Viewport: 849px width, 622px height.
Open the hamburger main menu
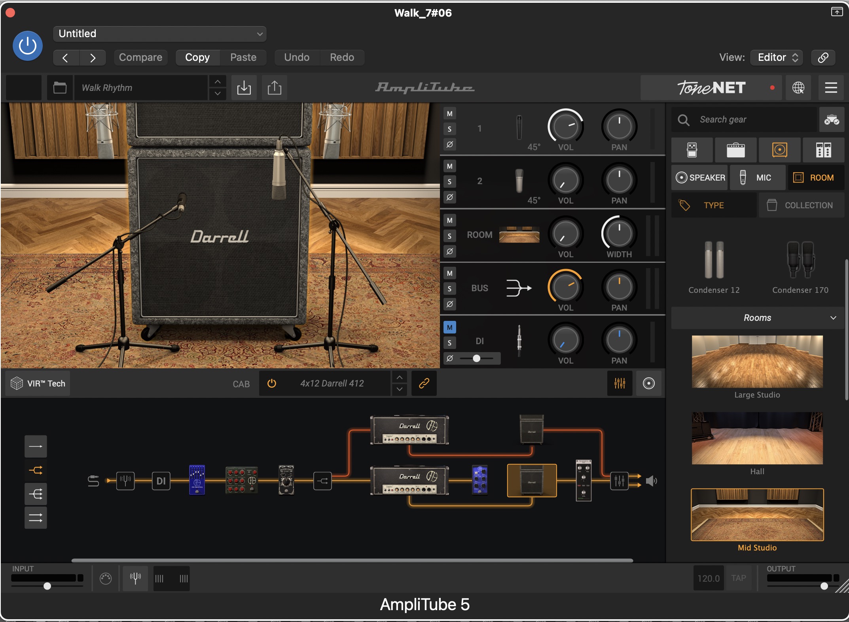tap(831, 88)
